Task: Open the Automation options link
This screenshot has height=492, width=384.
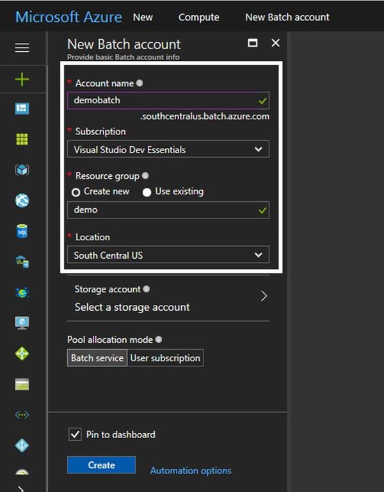Action: (191, 471)
